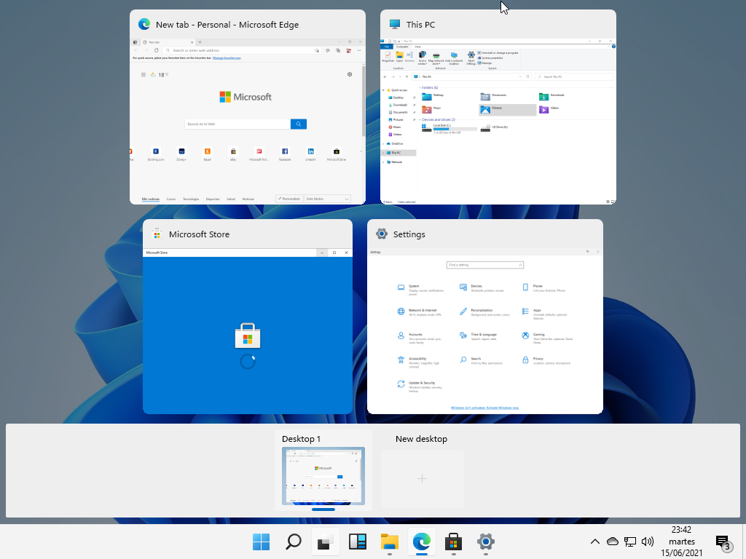Add a New desktop with the plus tile

422,479
